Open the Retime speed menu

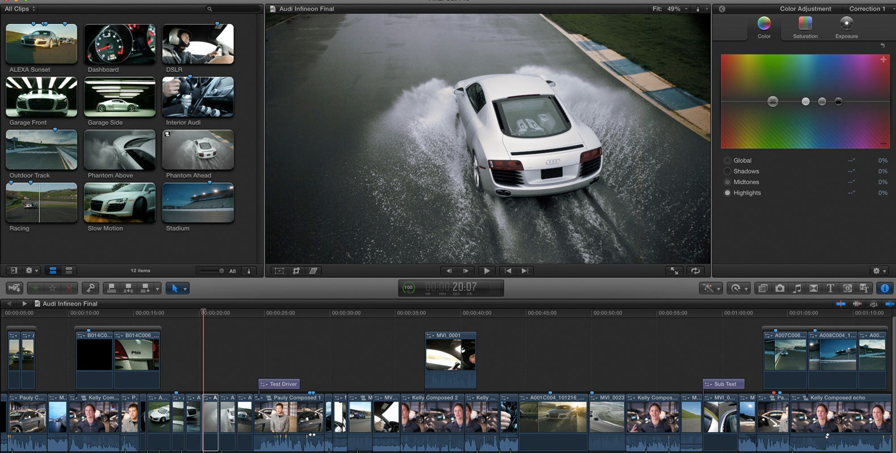737,288
